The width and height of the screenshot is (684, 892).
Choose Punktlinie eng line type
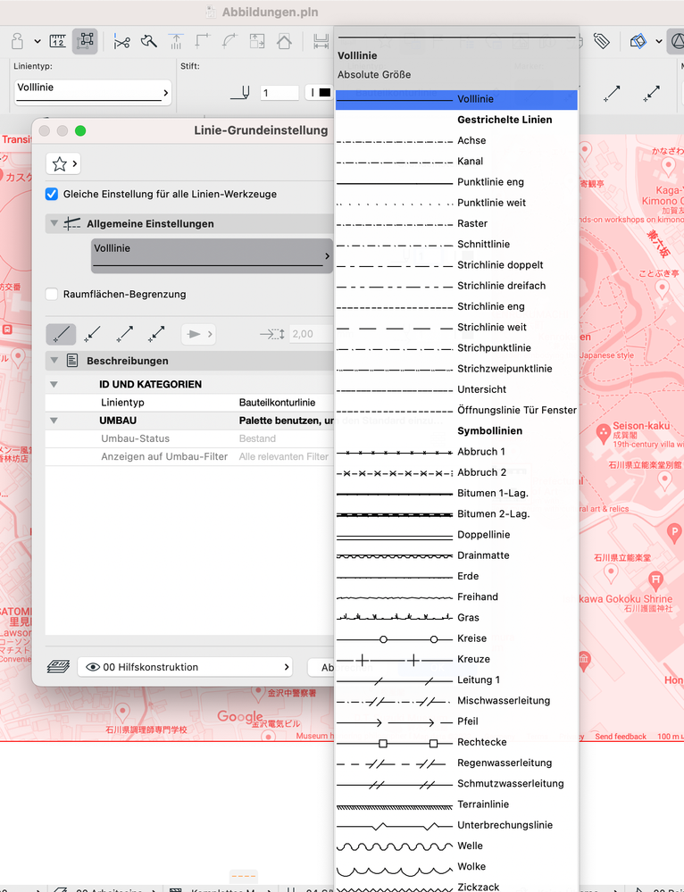(x=456, y=182)
